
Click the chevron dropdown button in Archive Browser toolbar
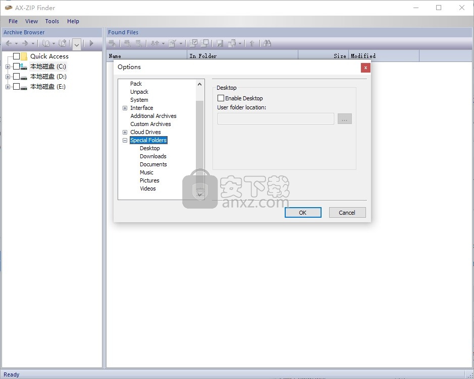click(77, 44)
